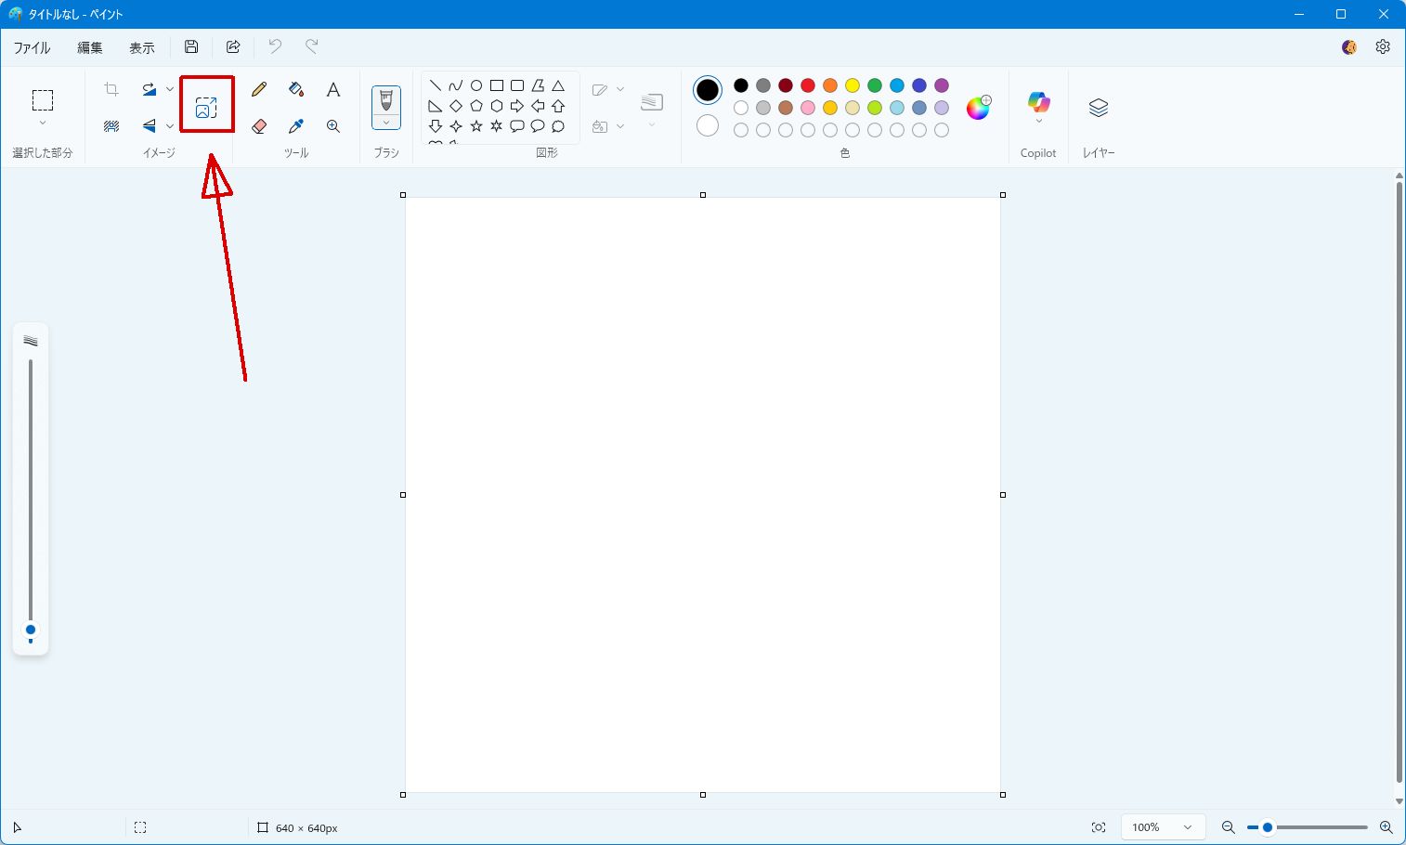The height and width of the screenshot is (845, 1406).
Task: Open Paint settings gear
Action: (1383, 46)
